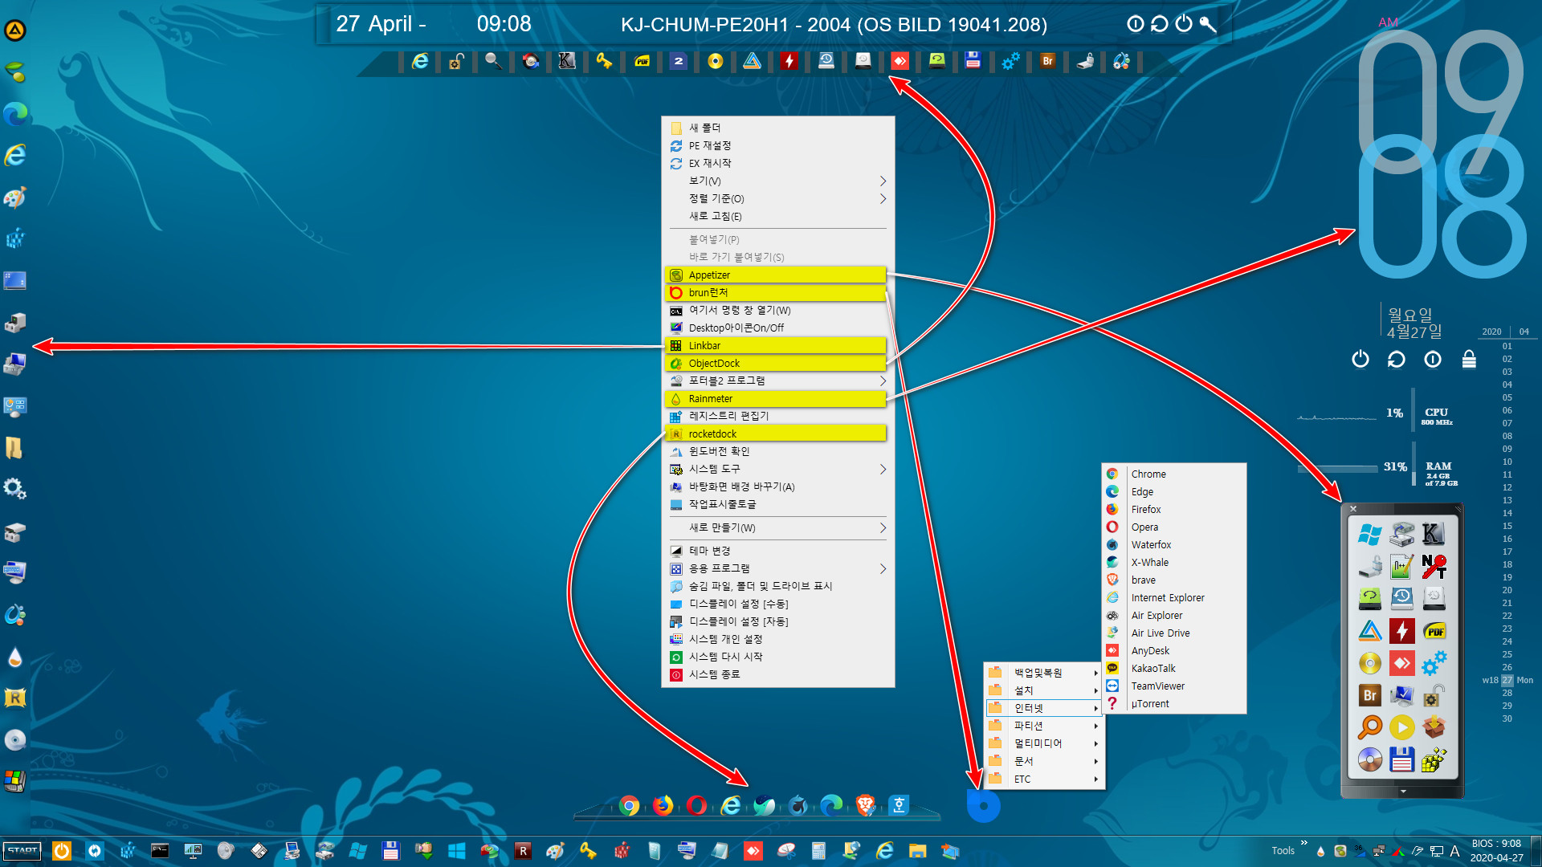Open the Edge icon in left Linkbar
This screenshot has width=1542, height=867.
coord(14,114)
